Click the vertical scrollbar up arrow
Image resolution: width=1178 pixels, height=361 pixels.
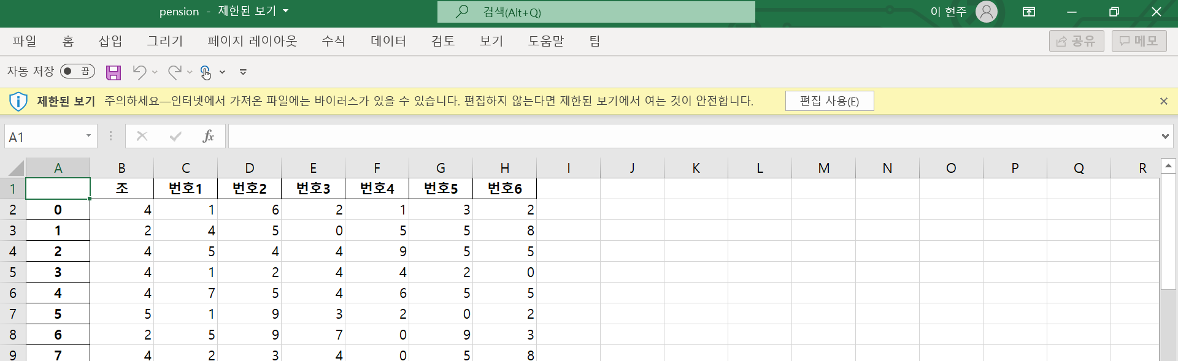(x=1168, y=165)
